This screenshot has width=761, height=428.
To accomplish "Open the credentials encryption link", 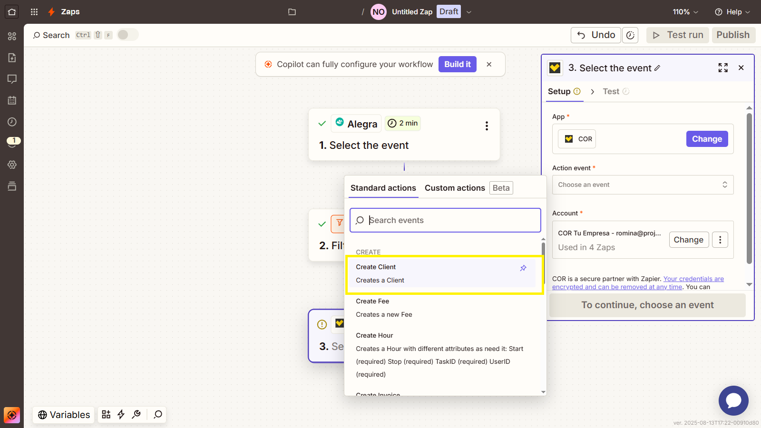I will pyautogui.click(x=638, y=283).
